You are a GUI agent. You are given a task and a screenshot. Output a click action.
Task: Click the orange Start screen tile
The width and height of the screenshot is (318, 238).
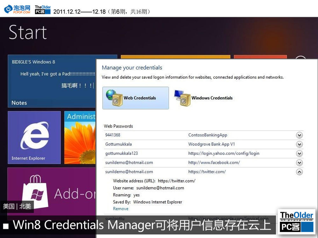click(x=176, y=57)
